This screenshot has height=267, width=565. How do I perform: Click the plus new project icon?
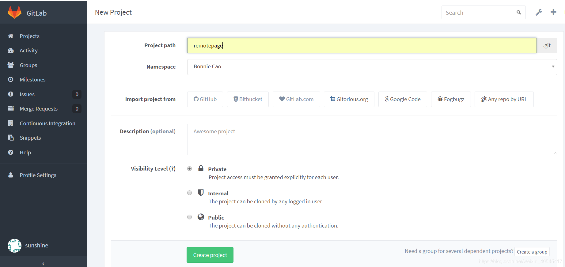(x=553, y=12)
